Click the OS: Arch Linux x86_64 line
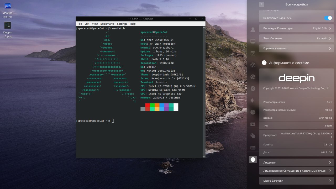 (157, 40)
